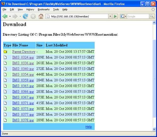This screenshot has height=137, width=157.
Task: Open the IMG_0371.jpg link
Action: (x=23, y=103)
